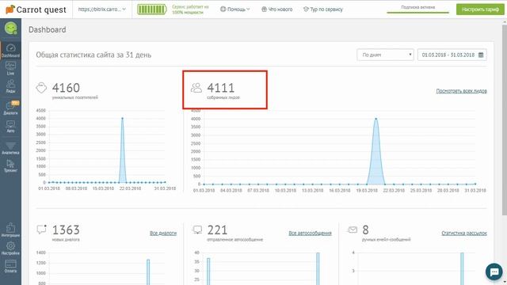Open the calendar icon in the date field

(x=481, y=55)
